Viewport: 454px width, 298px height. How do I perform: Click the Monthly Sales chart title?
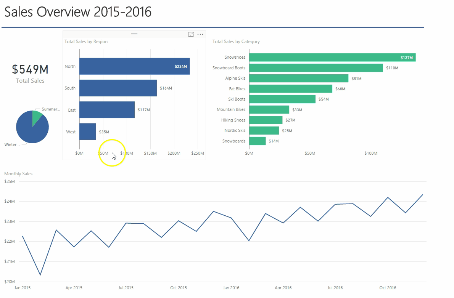(18, 174)
